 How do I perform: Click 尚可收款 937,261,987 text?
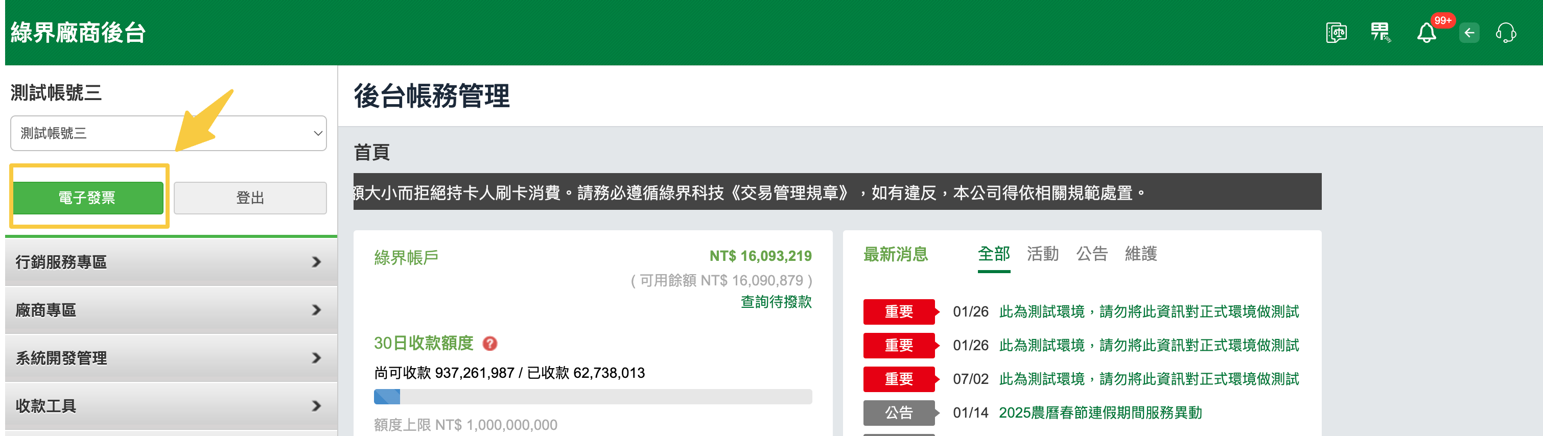445,373
